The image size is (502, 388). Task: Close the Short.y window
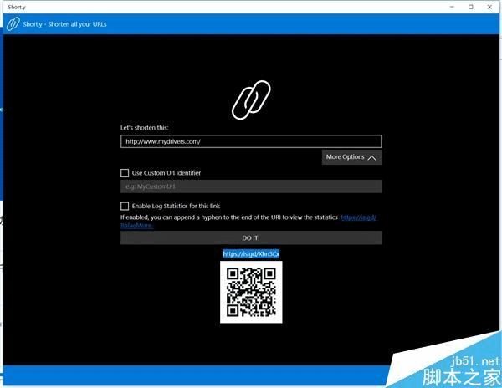[489, 7]
